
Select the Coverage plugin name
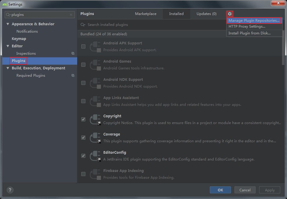[112, 134]
